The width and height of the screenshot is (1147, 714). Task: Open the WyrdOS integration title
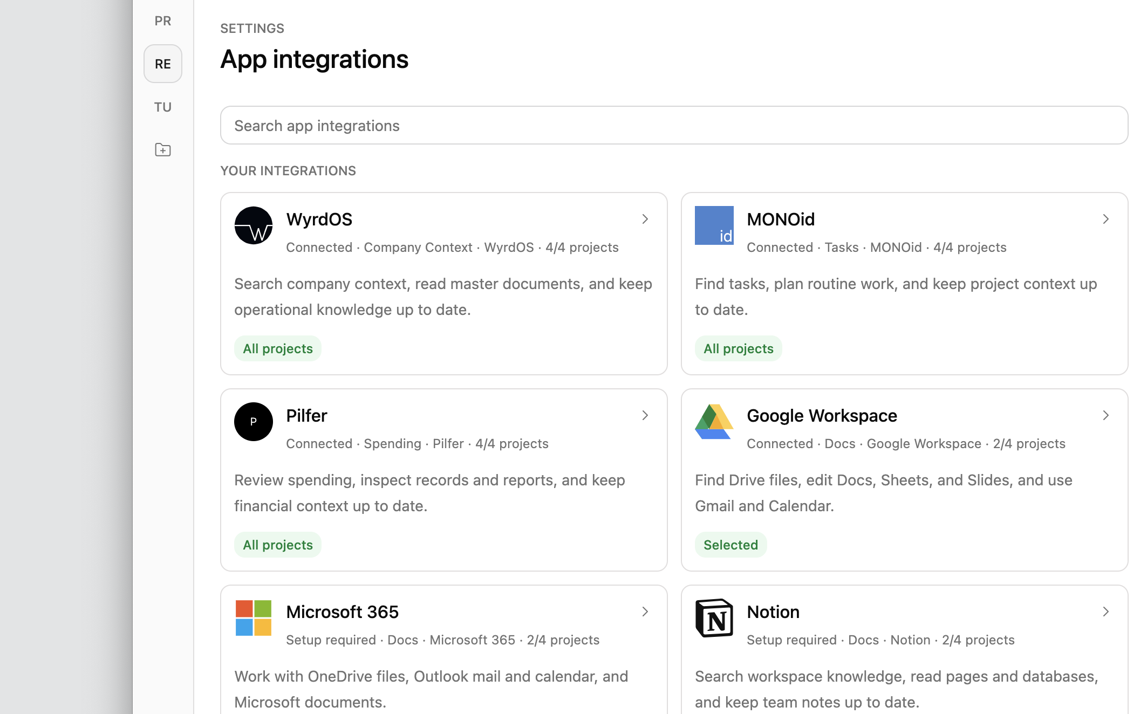319,219
